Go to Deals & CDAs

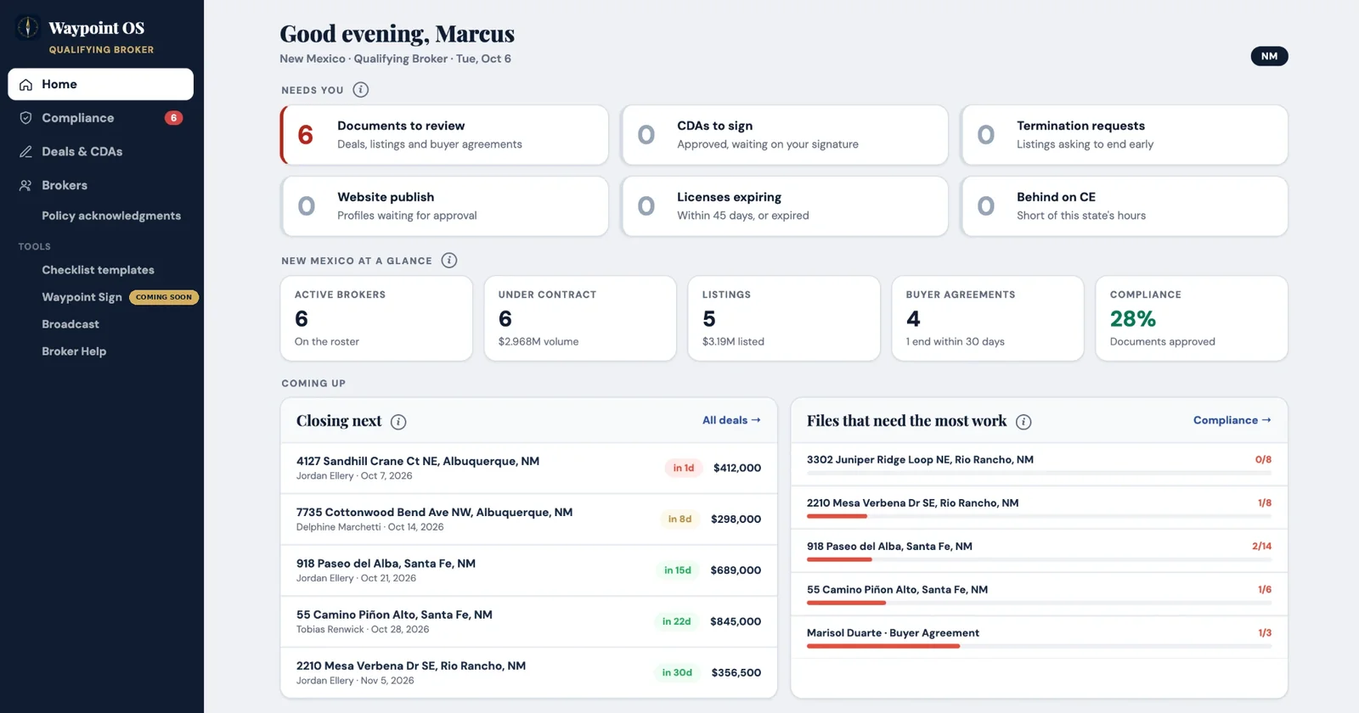[101, 152]
